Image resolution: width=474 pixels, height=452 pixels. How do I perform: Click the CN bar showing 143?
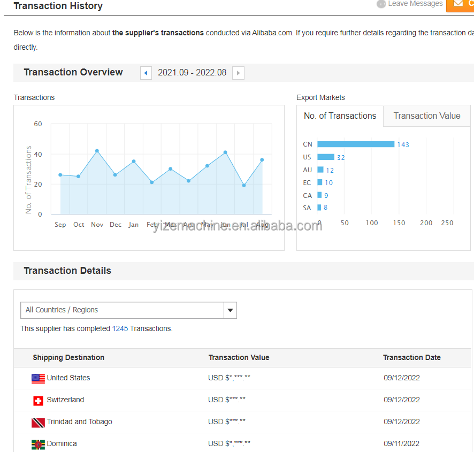(x=356, y=144)
